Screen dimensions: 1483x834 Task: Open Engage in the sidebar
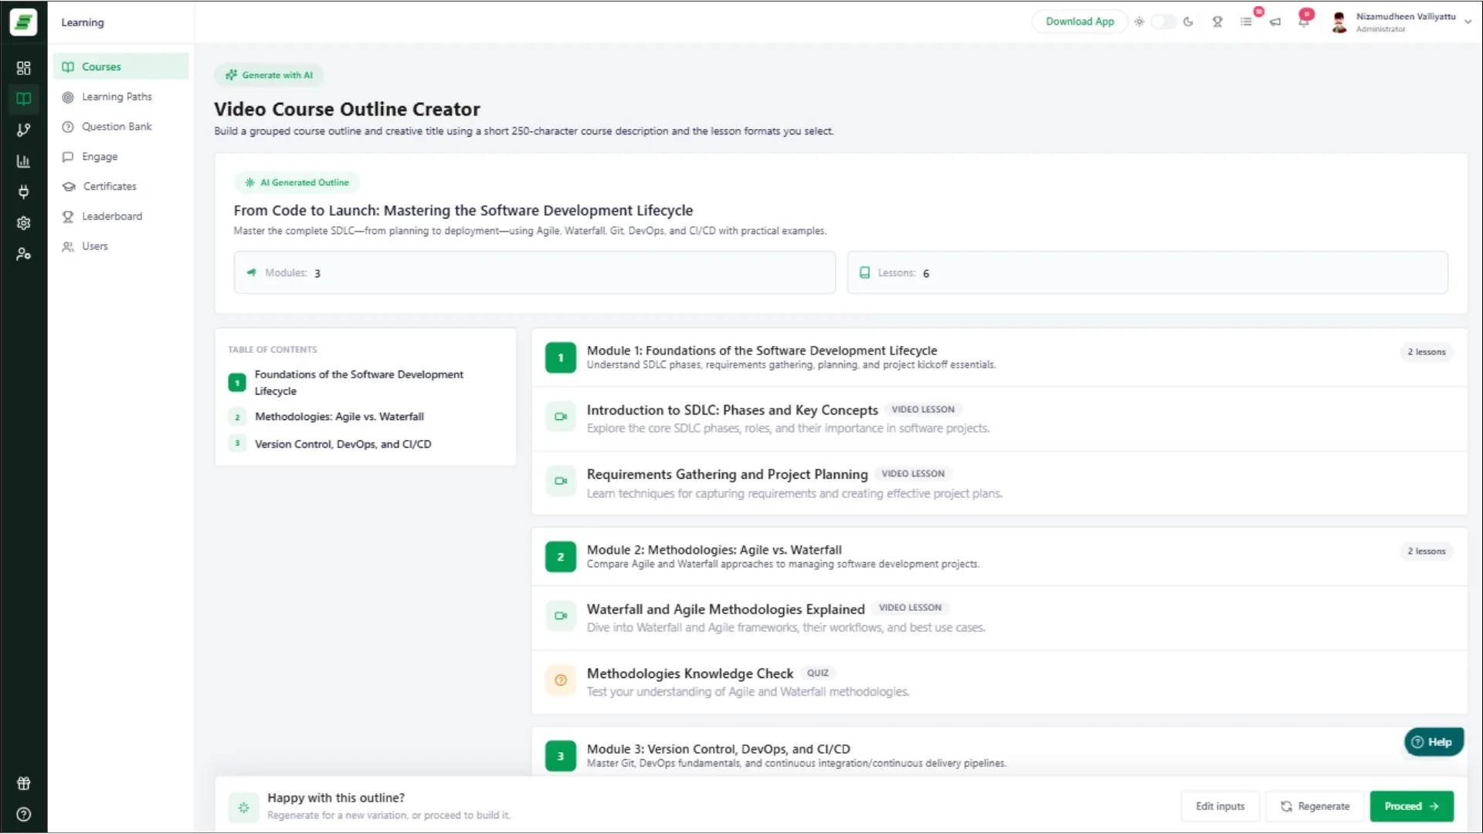click(120, 157)
